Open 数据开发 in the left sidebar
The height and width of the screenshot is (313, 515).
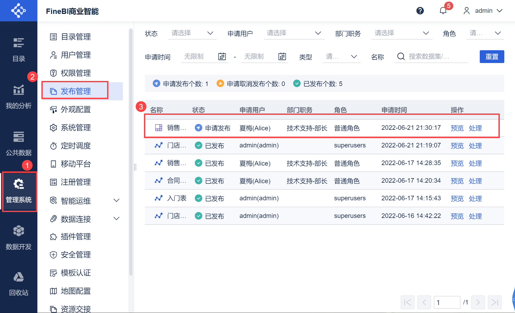19,238
